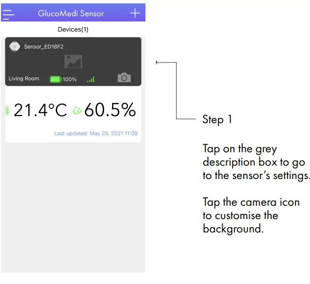Click the customise the background instruction text
Viewport: 310px width, 284px height.
point(251,215)
